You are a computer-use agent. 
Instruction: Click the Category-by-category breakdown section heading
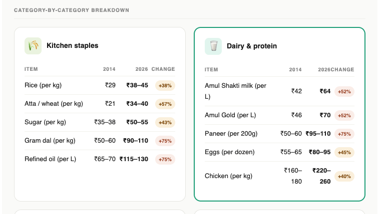pyautogui.click(x=72, y=10)
